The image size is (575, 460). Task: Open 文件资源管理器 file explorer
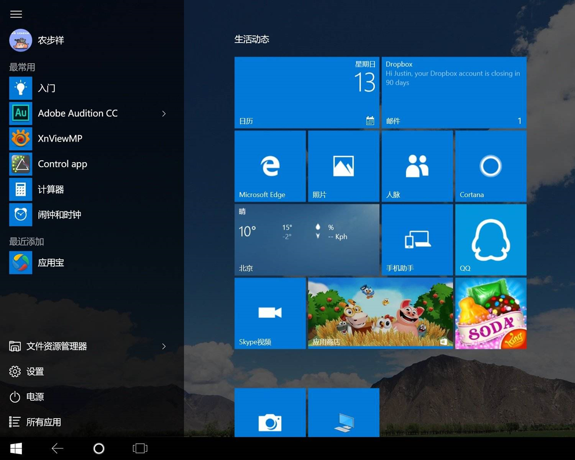coord(48,346)
